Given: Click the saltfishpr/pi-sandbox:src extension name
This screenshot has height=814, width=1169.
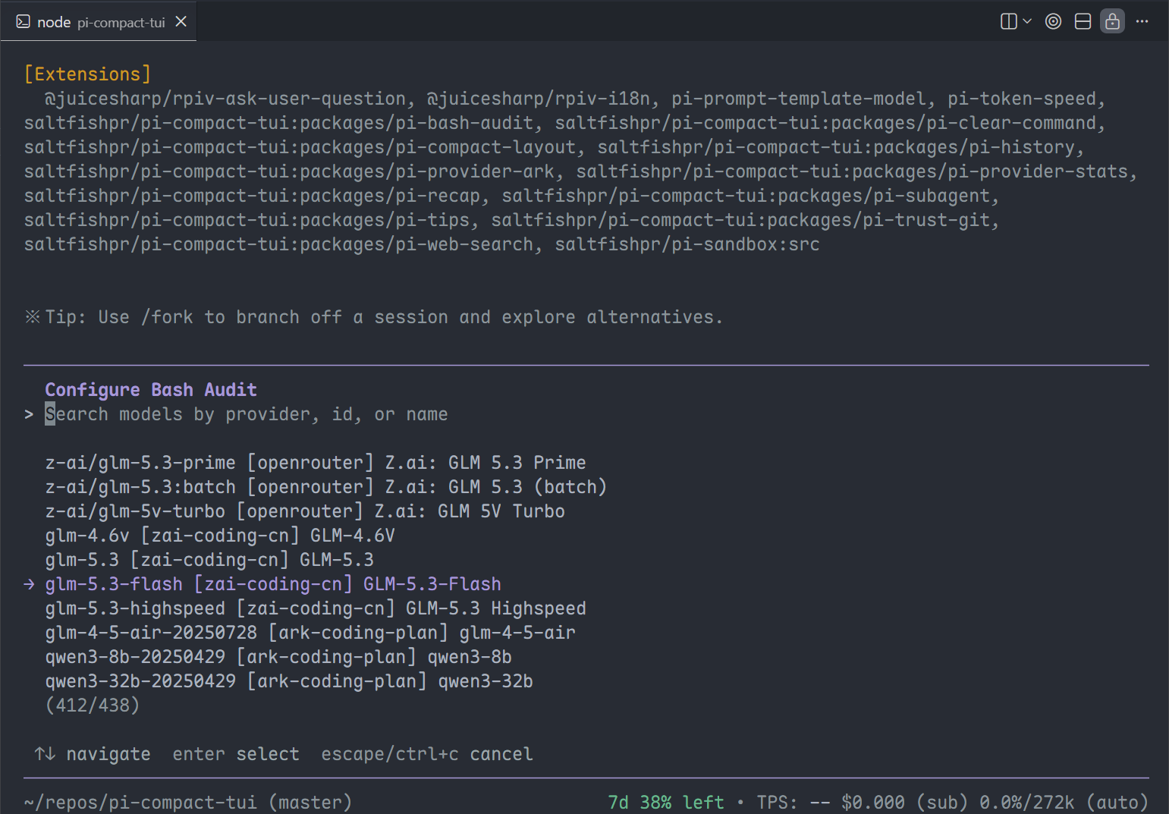Looking at the screenshot, I should coord(687,244).
